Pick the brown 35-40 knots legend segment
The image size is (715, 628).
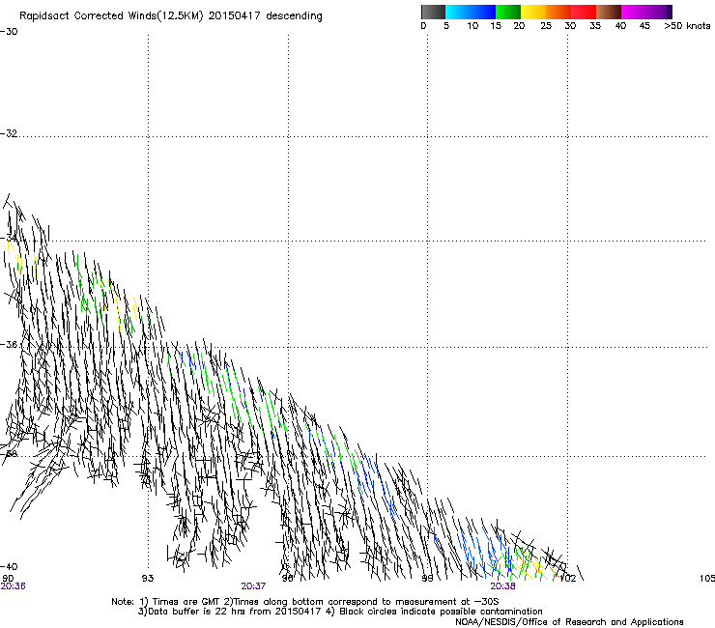pos(609,12)
